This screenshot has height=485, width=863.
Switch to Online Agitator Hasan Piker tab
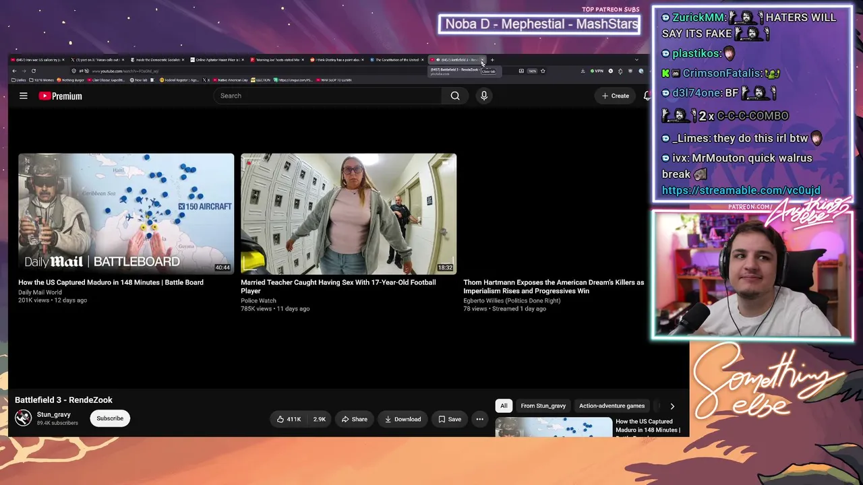point(216,60)
